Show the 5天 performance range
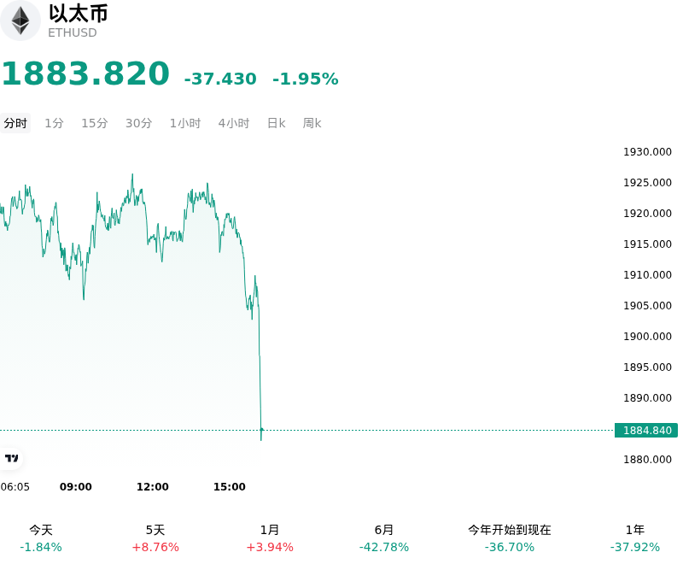The image size is (683, 564). (x=155, y=538)
